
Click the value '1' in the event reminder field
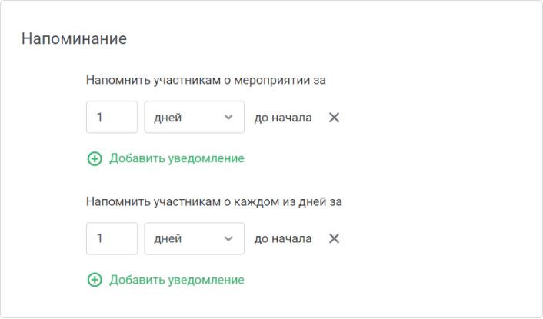click(x=100, y=118)
